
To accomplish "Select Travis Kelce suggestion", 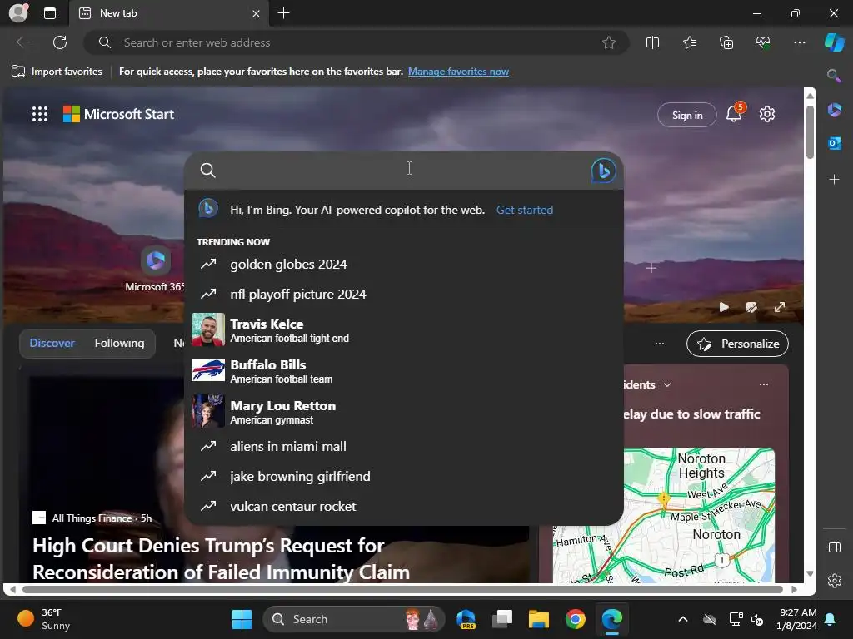I will click(404, 329).
